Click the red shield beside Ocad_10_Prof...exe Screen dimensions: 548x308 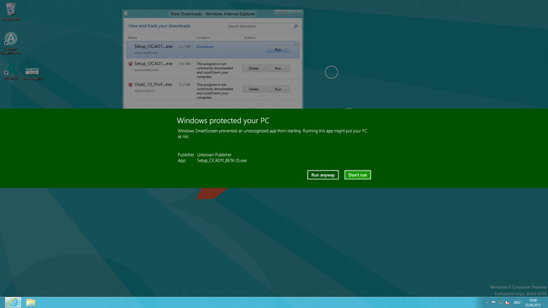click(130, 84)
